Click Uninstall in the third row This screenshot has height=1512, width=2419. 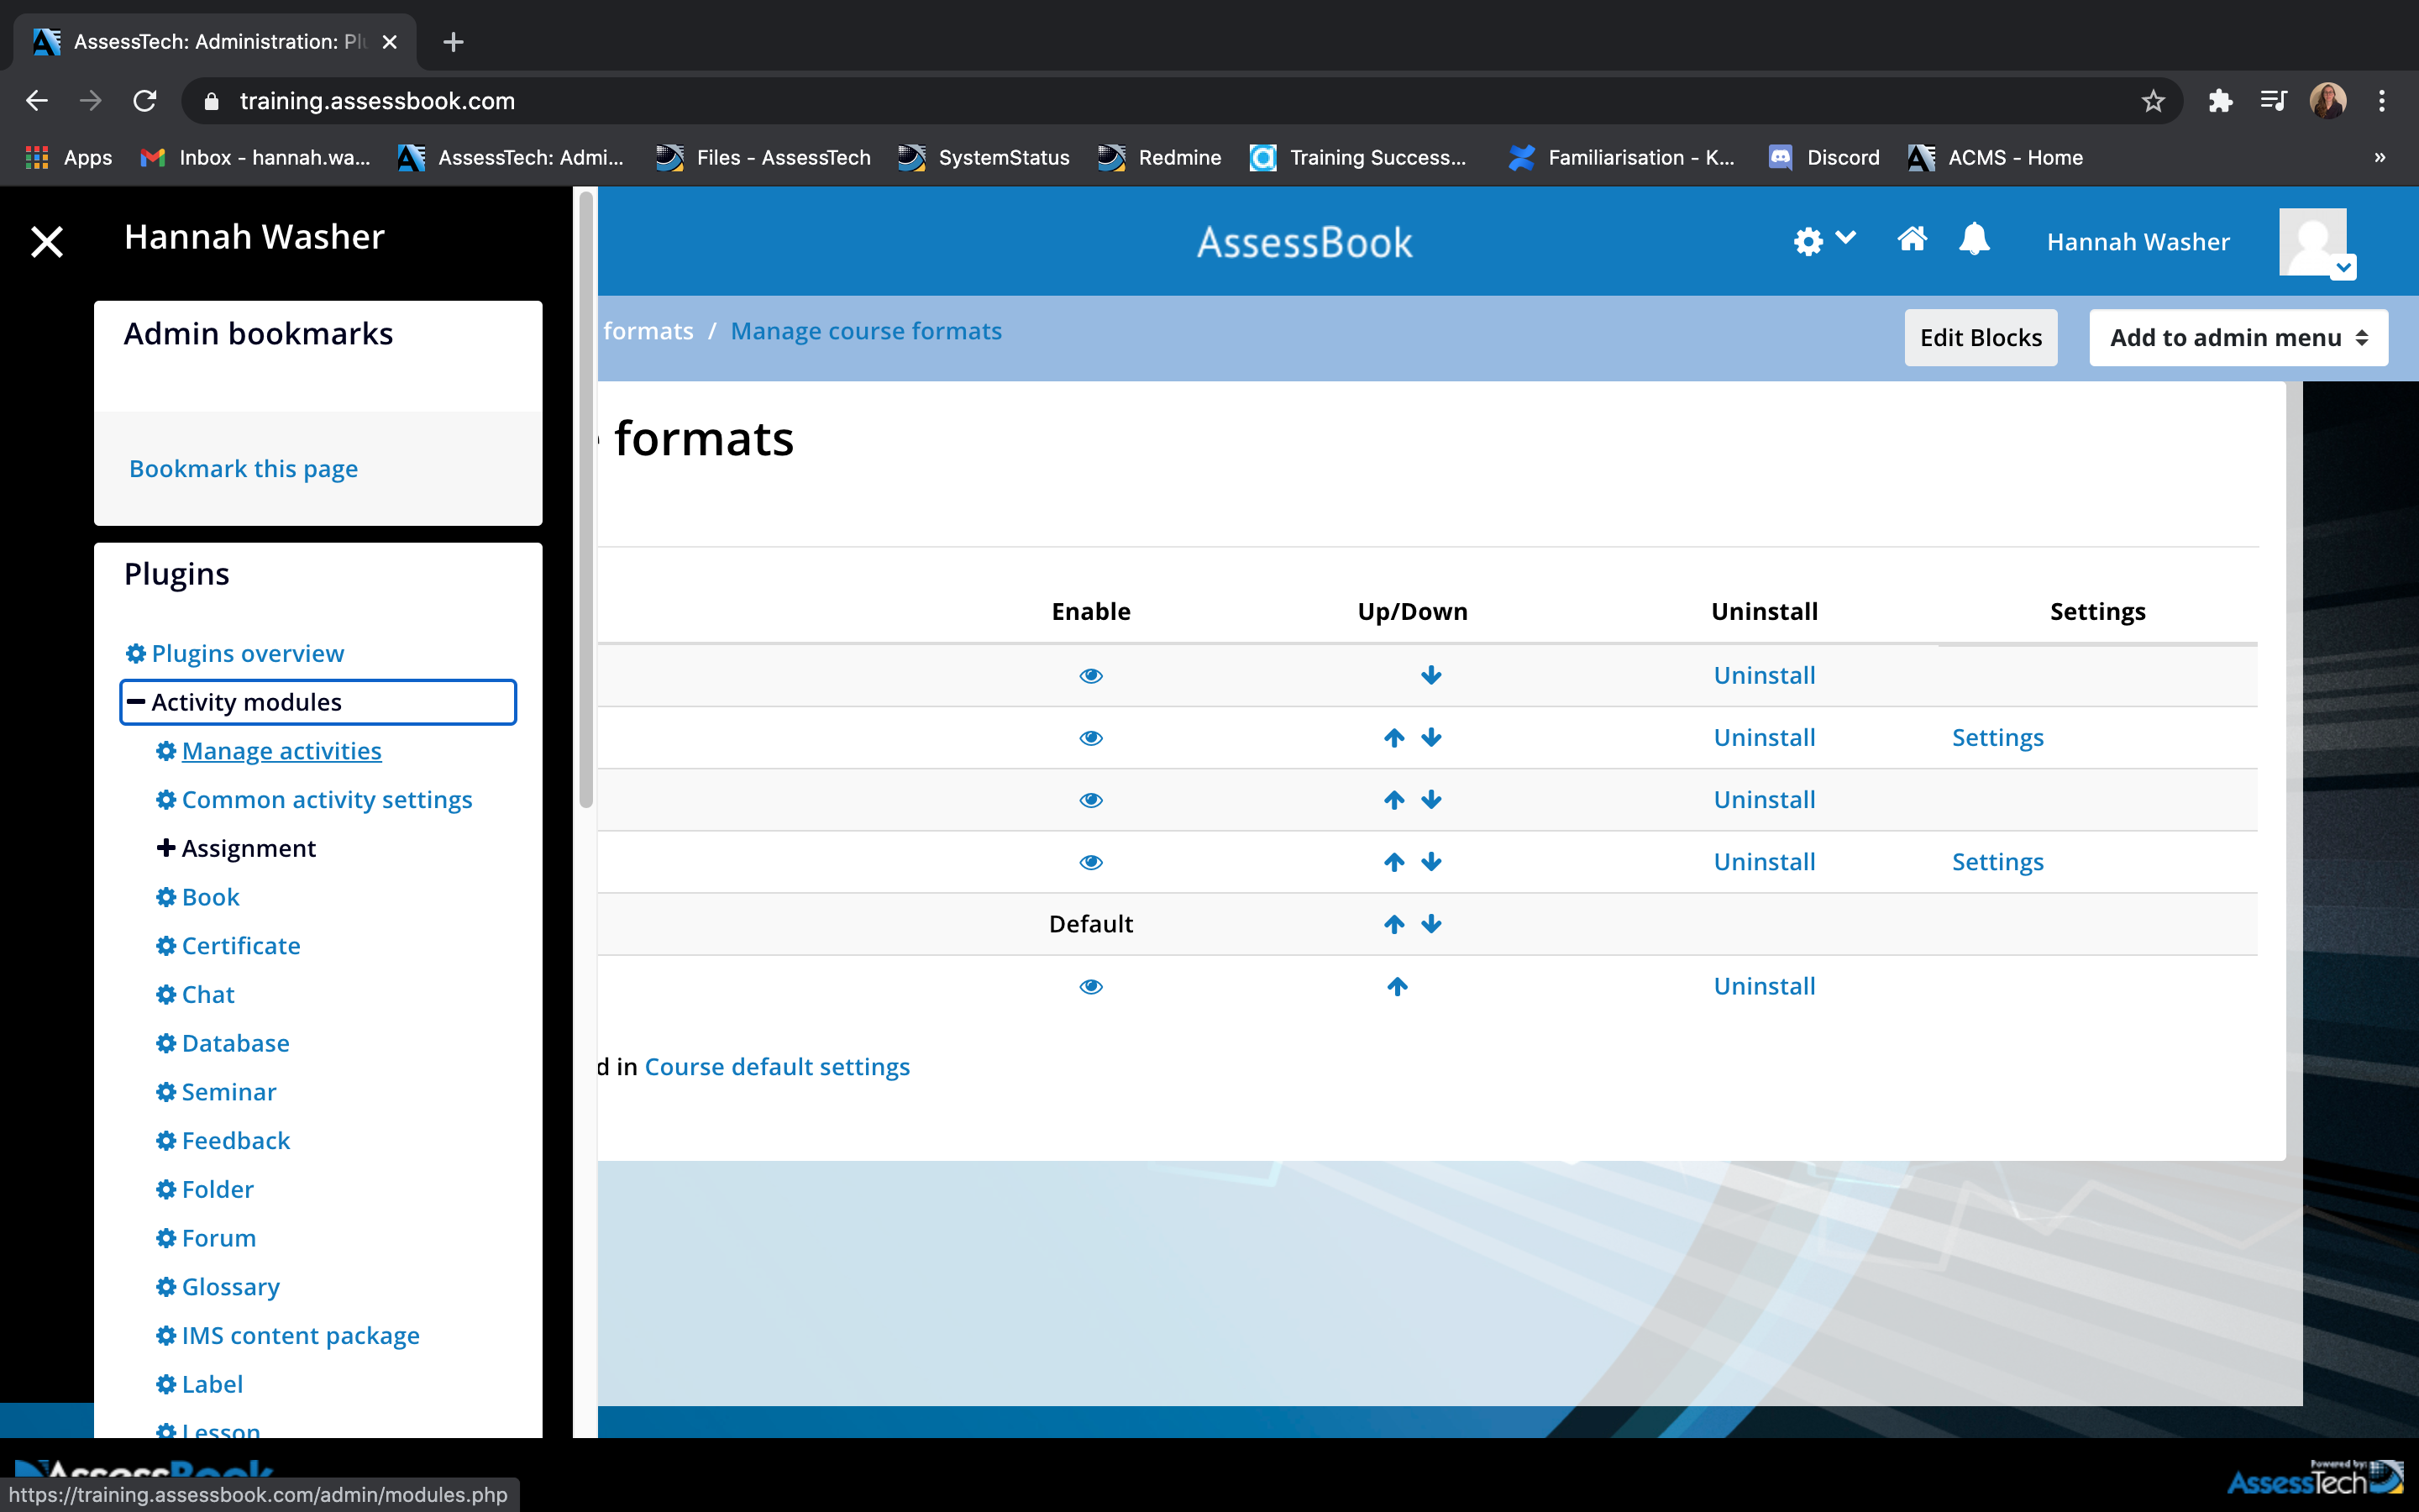1764,800
